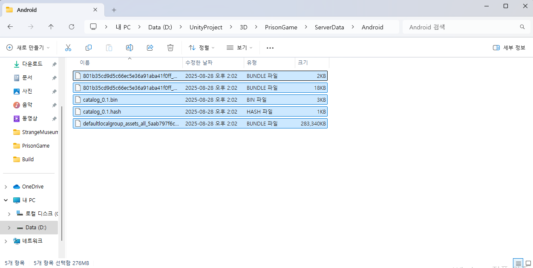This screenshot has width=533, height=268.
Task: Unpin the 사진 quick access pin
Action: click(54, 91)
